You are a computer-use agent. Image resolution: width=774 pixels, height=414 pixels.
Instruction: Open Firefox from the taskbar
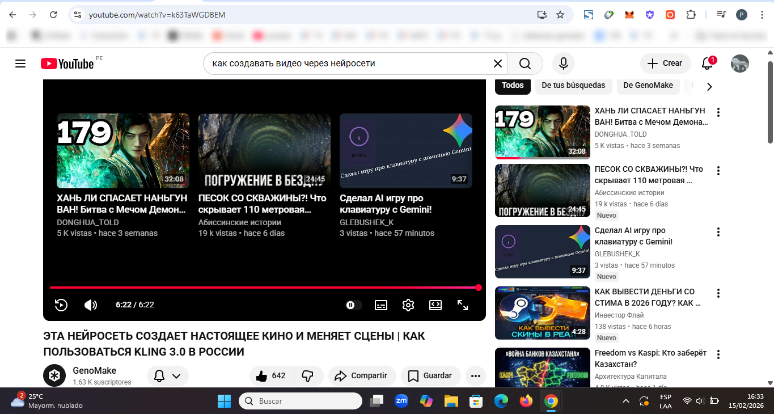[526, 401]
